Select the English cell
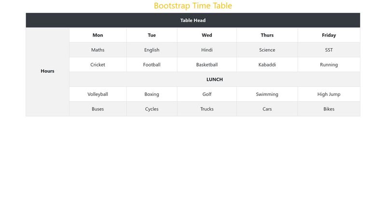This screenshot has width=386, height=217. click(x=152, y=50)
